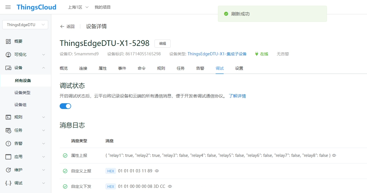The height and width of the screenshot is (193, 367).
Task: Click the 调试 curly-braces icon in sidebar
Action: click(x=8, y=183)
